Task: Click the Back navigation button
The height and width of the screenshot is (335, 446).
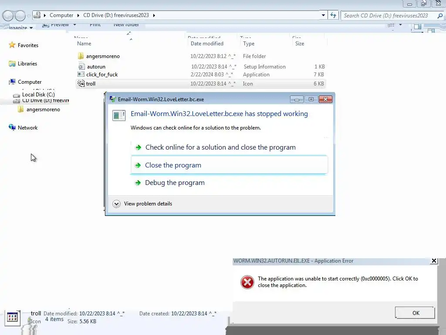Action: click(x=8, y=16)
